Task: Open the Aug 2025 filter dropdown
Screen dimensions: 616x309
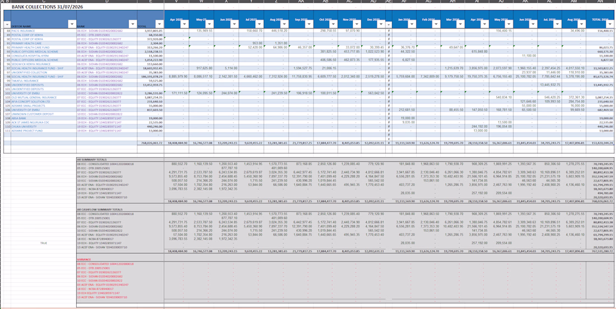Action: click(284, 24)
